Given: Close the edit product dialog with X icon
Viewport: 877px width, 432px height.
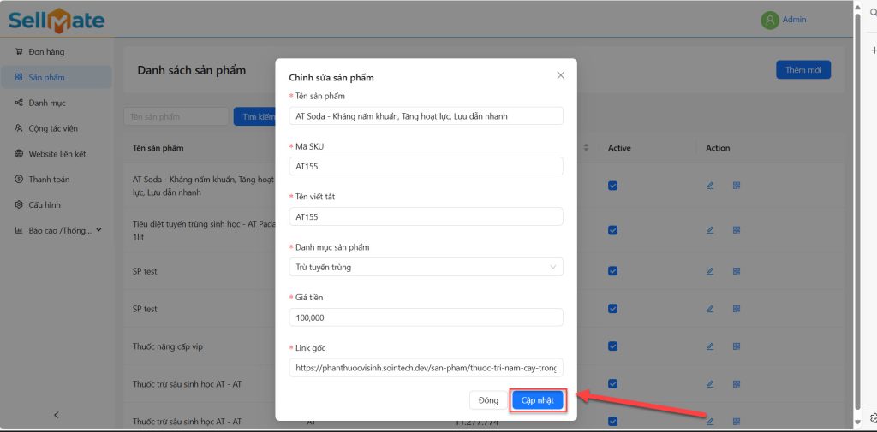Looking at the screenshot, I should tap(561, 75).
